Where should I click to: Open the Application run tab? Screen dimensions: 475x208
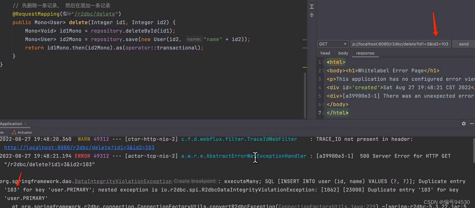click(x=11, y=124)
